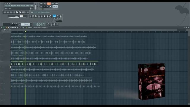Toggle the blend recording button

(x=53, y=4)
